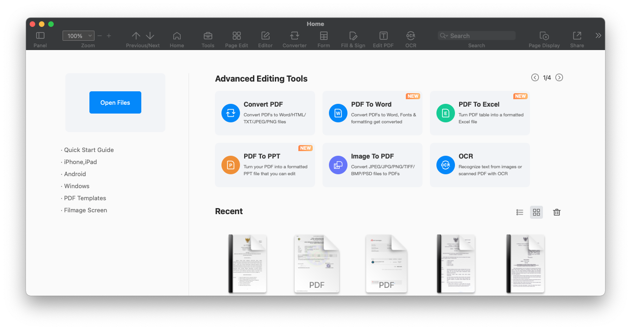Open the first recent document thumbnail
This screenshot has height=330, width=631.
pos(248,263)
